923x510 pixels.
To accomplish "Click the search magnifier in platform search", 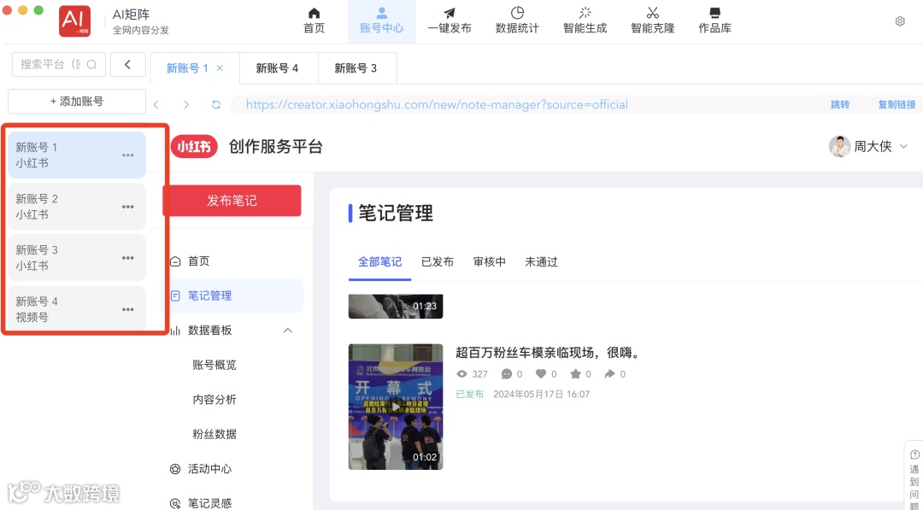I will (91, 65).
